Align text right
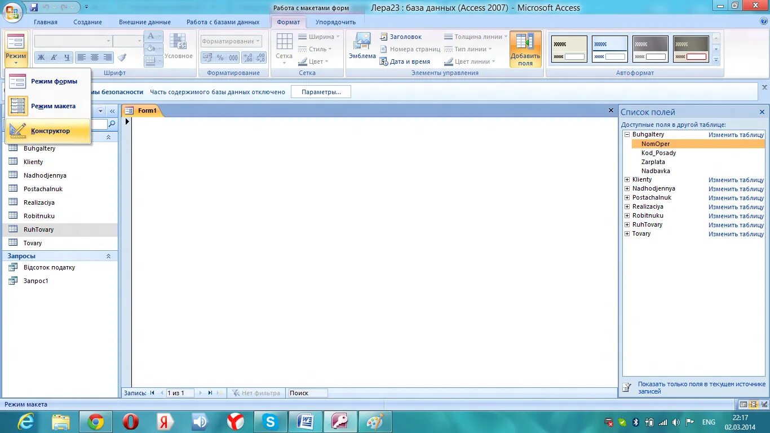 pos(108,58)
